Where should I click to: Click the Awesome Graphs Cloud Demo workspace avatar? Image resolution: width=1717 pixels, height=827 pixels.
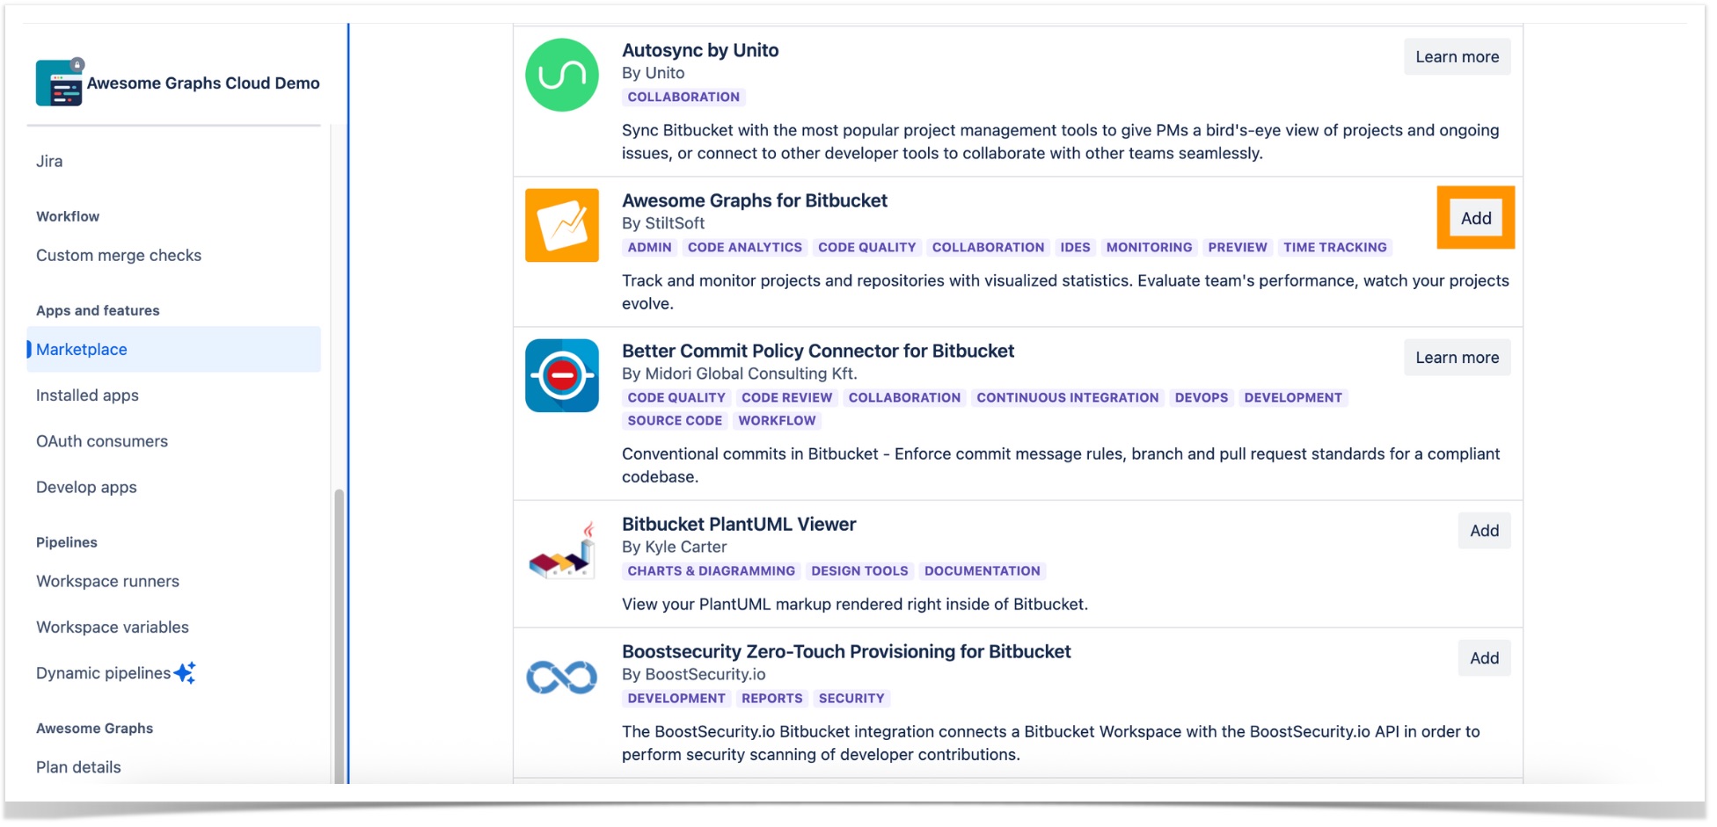tap(59, 83)
